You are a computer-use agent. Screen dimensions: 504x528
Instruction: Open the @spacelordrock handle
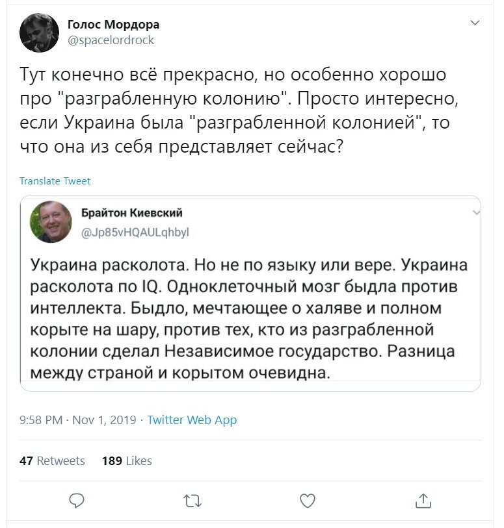pyautogui.click(x=111, y=40)
